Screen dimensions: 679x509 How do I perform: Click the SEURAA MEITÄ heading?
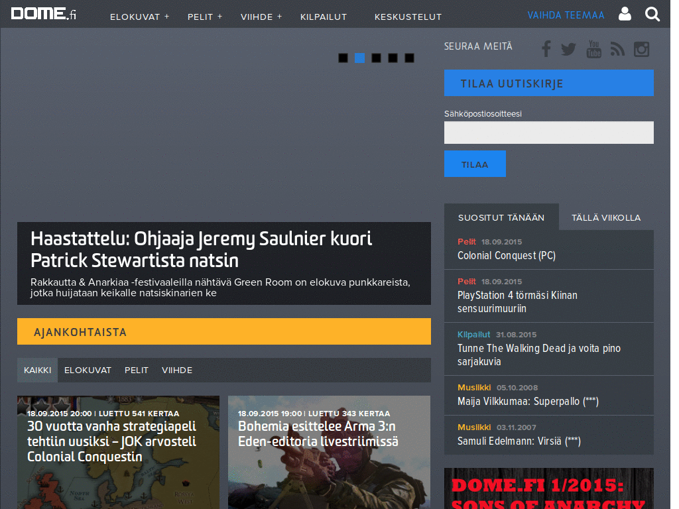click(478, 46)
